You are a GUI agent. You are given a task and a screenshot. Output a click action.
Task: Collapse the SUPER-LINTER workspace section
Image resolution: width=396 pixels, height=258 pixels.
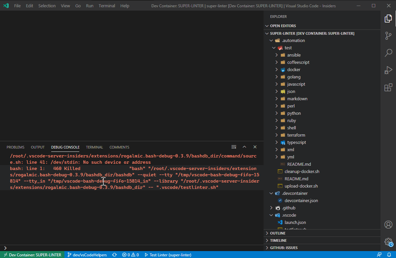click(x=322, y=33)
